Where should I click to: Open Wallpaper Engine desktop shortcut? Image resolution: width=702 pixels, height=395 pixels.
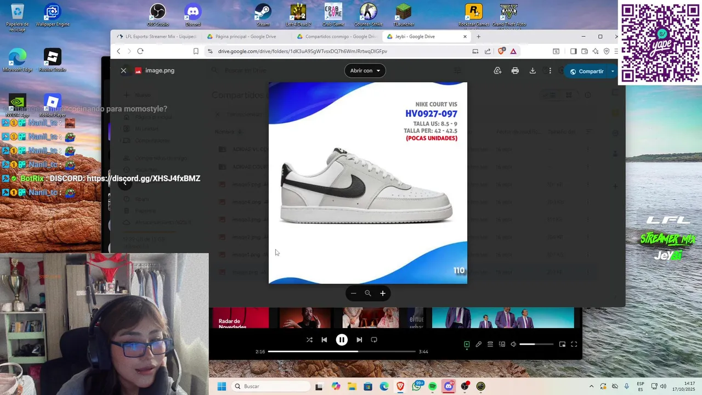pos(53,15)
